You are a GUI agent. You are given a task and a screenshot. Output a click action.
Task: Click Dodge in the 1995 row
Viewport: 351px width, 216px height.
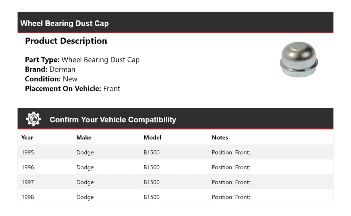click(x=85, y=153)
